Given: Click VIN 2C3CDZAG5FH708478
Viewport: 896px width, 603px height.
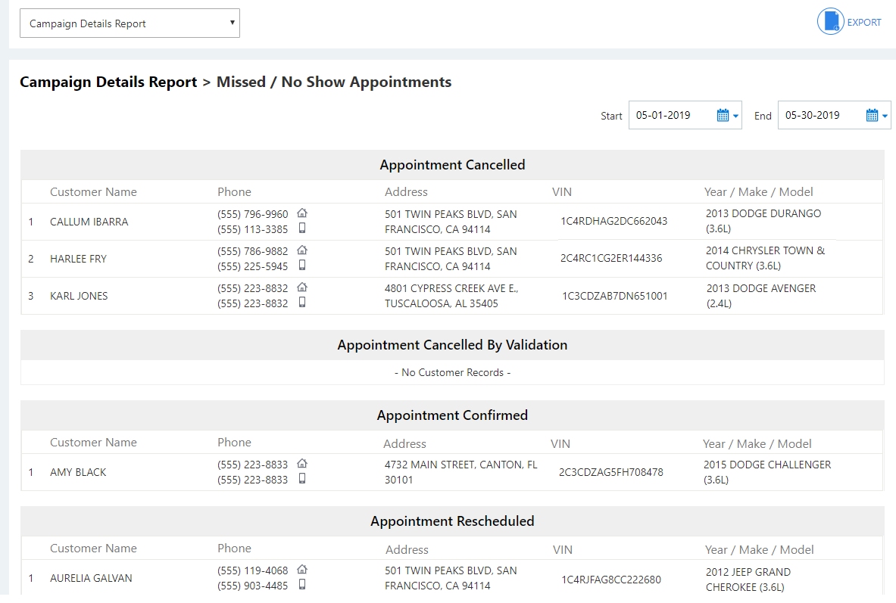Looking at the screenshot, I should click(x=611, y=472).
